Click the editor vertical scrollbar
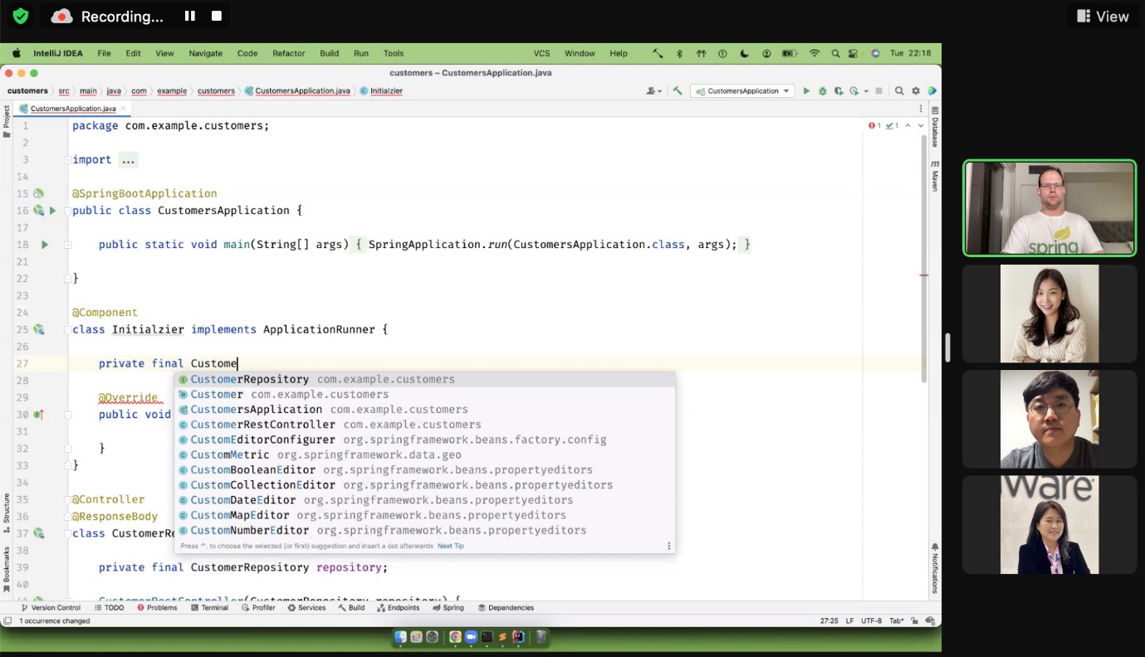 point(924,259)
